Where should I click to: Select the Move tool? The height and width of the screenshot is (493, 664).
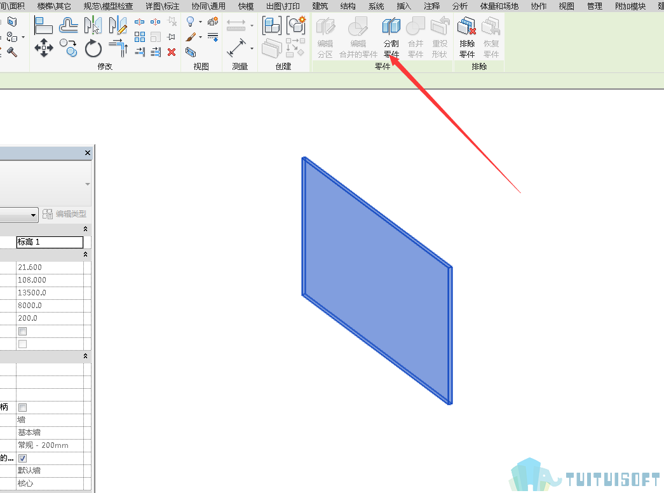click(x=44, y=48)
